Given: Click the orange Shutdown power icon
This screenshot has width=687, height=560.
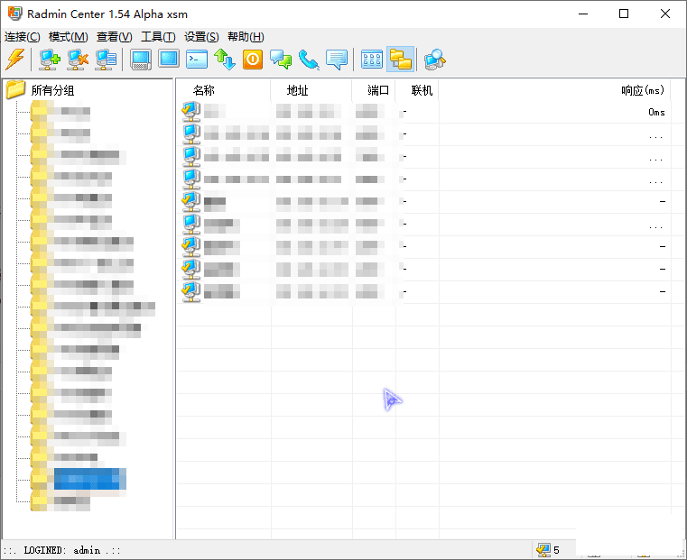Looking at the screenshot, I should tap(253, 59).
